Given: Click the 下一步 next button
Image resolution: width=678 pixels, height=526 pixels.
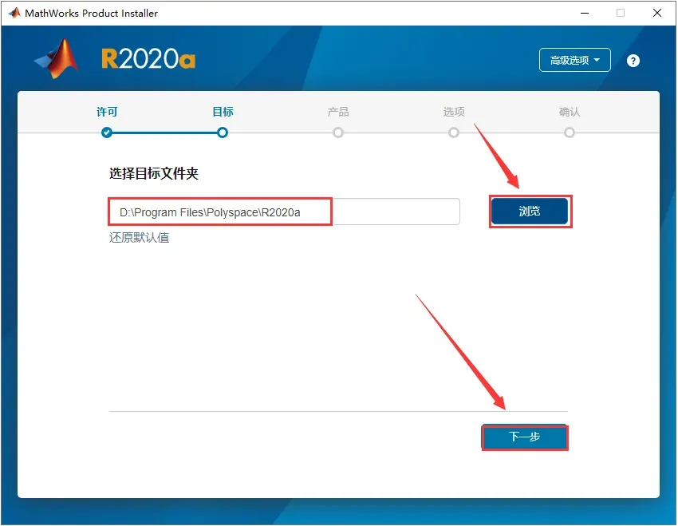Looking at the screenshot, I should tap(524, 437).
